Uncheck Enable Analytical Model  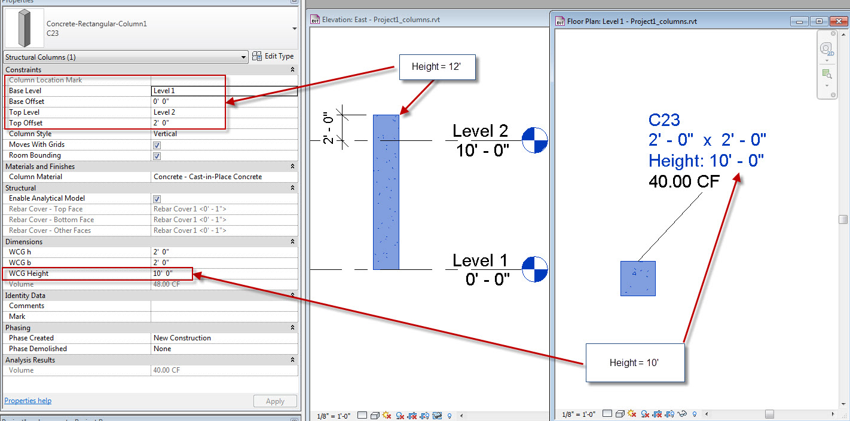tap(157, 198)
